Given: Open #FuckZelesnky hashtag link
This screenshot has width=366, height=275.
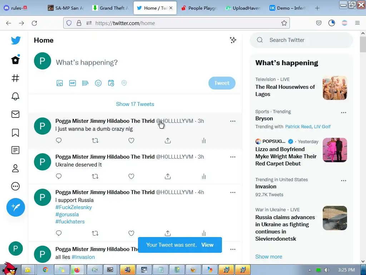Looking at the screenshot, I should pyautogui.click(x=74, y=207).
